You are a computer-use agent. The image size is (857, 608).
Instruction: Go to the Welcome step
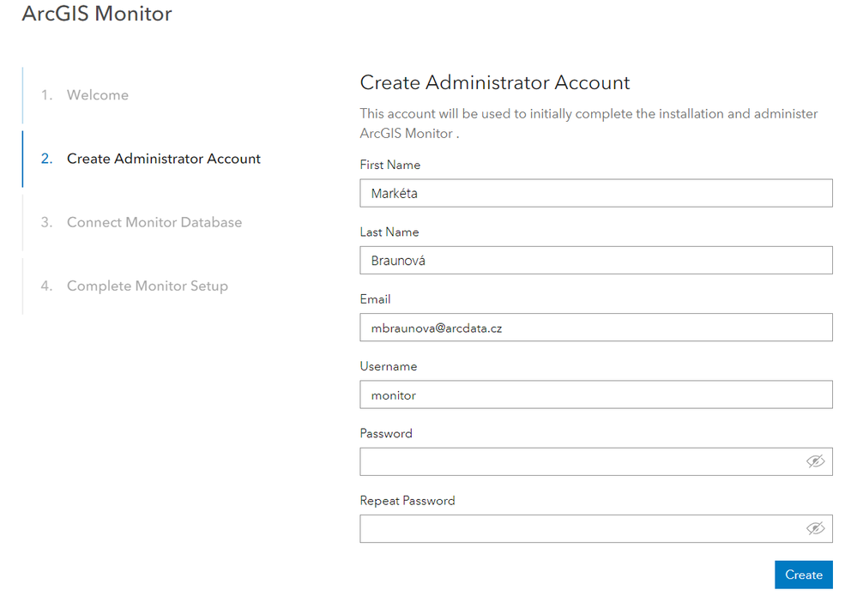pos(98,95)
